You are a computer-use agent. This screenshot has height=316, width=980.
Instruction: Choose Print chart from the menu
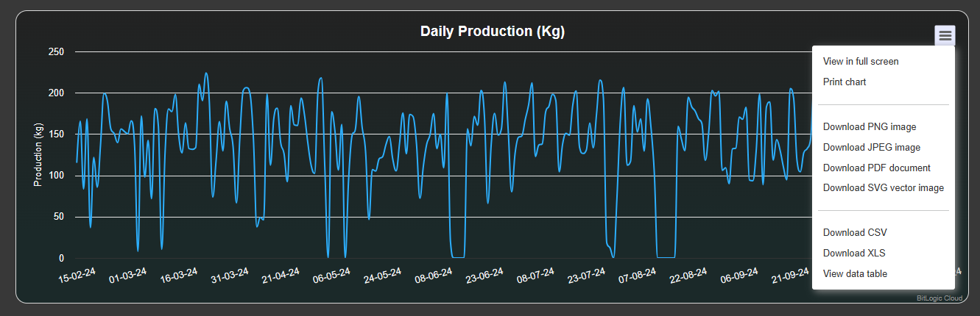(844, 82)
